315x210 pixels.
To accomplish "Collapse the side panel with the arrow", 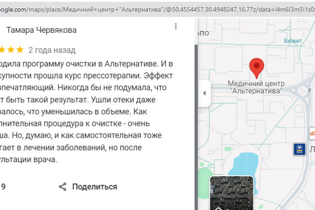I will [x=204, y=93].
